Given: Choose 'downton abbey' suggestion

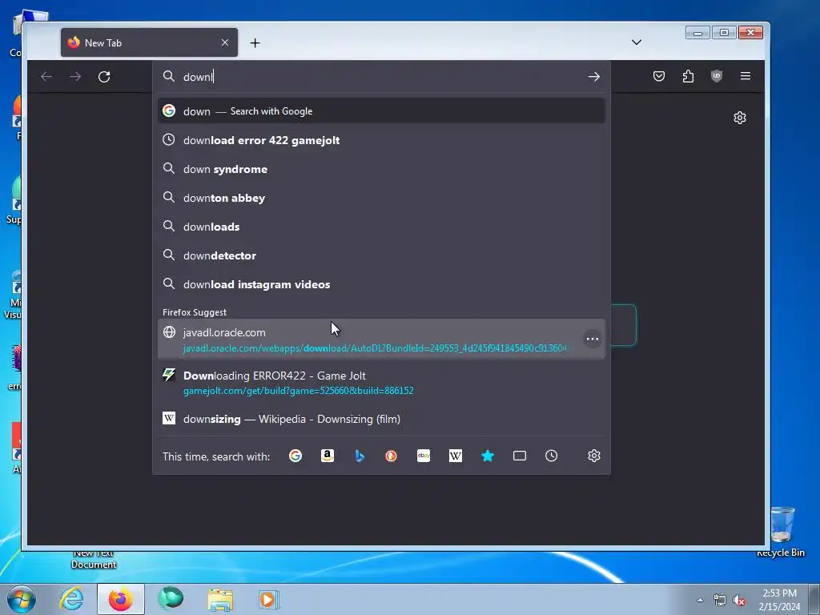Looking at the screenshot, I should pos(381,198).
